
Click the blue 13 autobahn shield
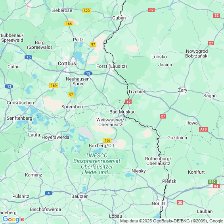[x=9, y=86]
